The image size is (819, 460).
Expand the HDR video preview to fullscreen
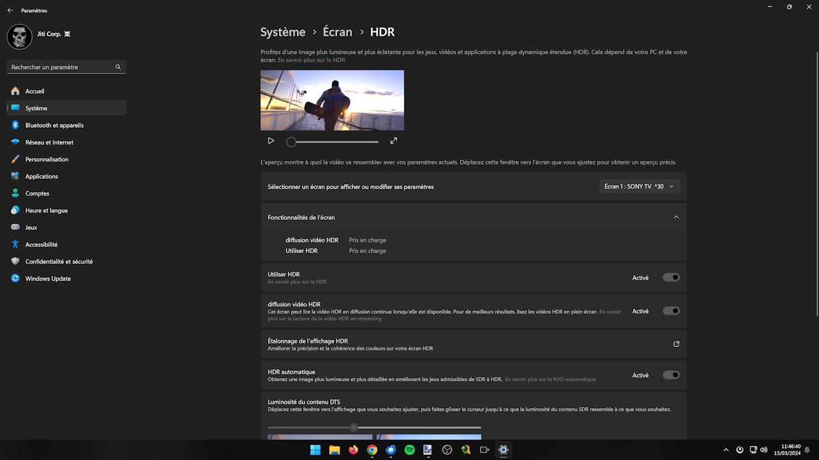394,141
